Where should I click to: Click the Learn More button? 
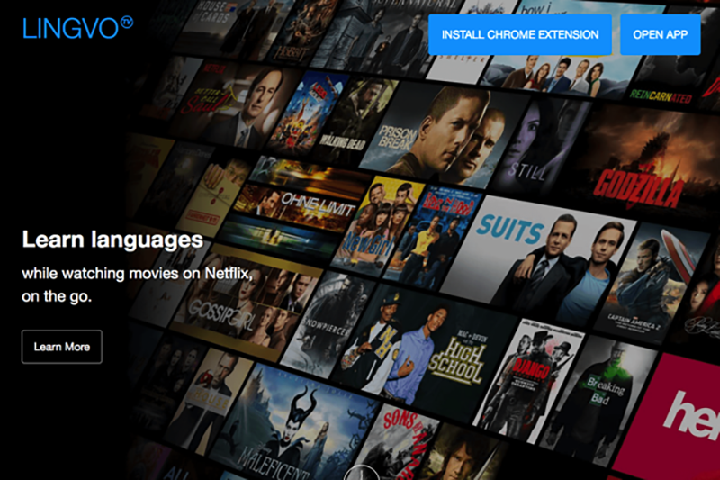coord(62,347)
